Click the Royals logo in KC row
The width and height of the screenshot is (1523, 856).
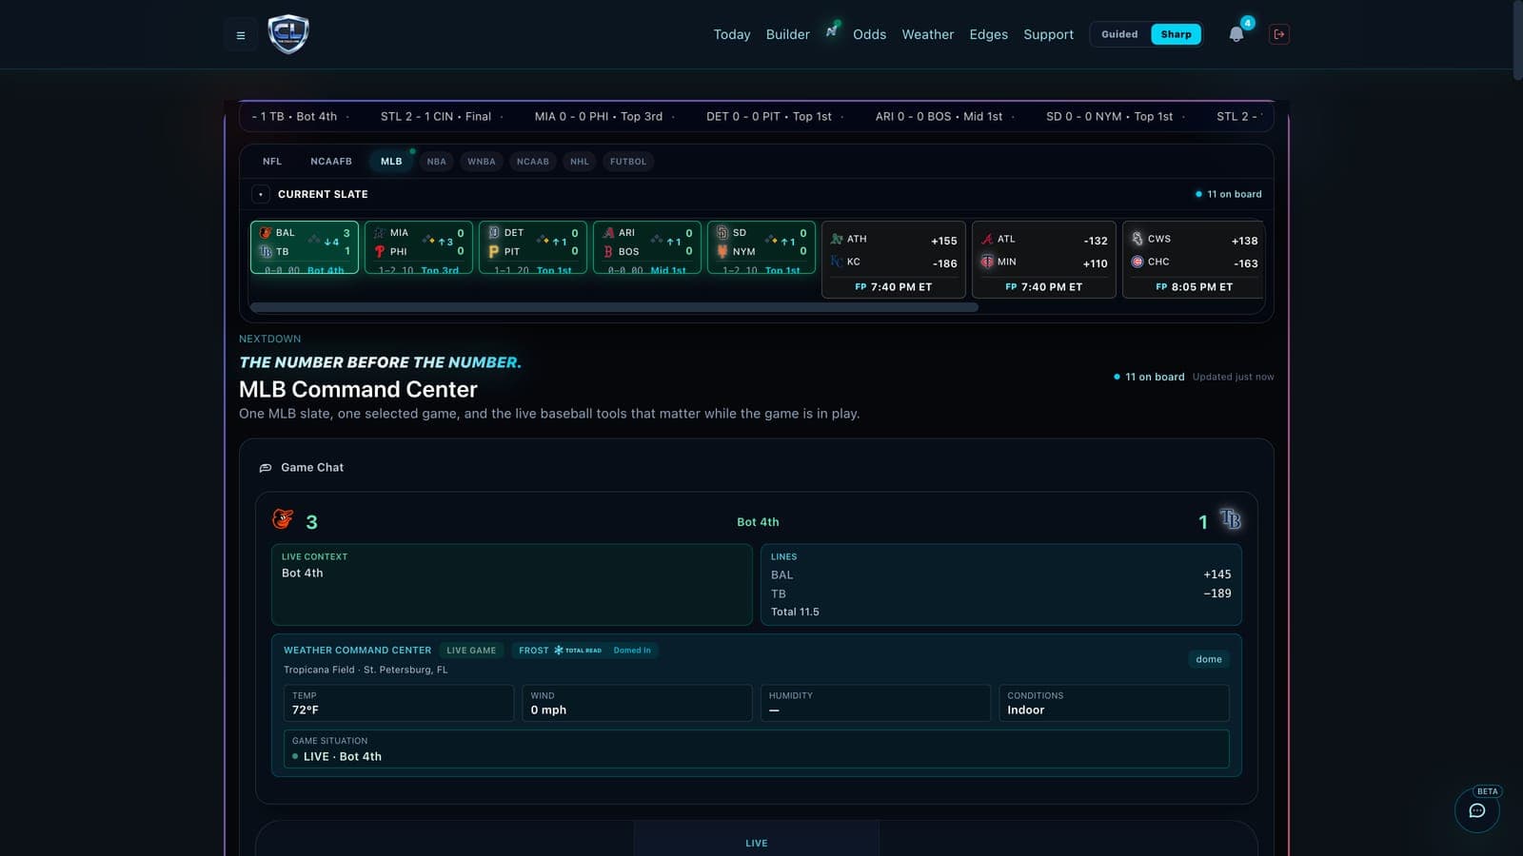pyautogui.click(x=837, y=262)
